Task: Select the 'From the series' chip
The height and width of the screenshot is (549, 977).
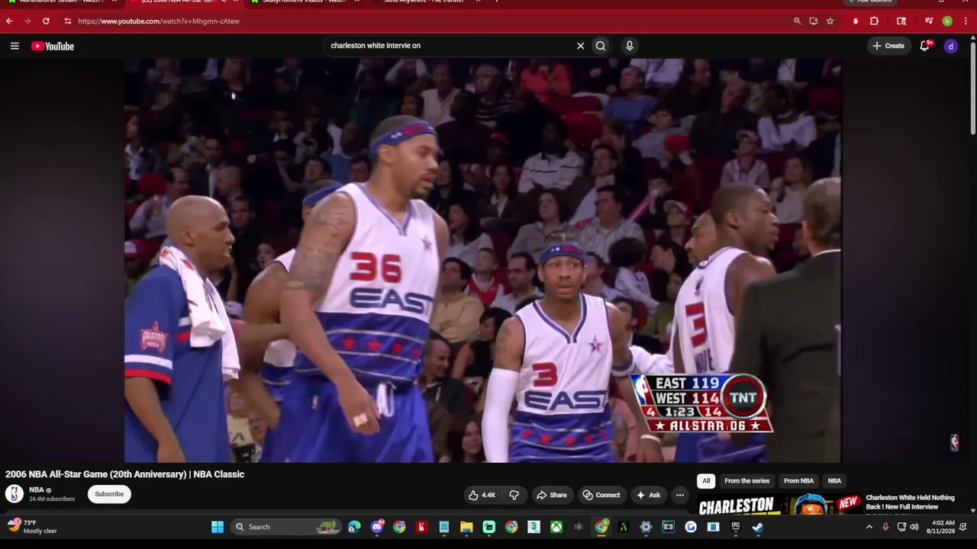Action: [746, 480]
